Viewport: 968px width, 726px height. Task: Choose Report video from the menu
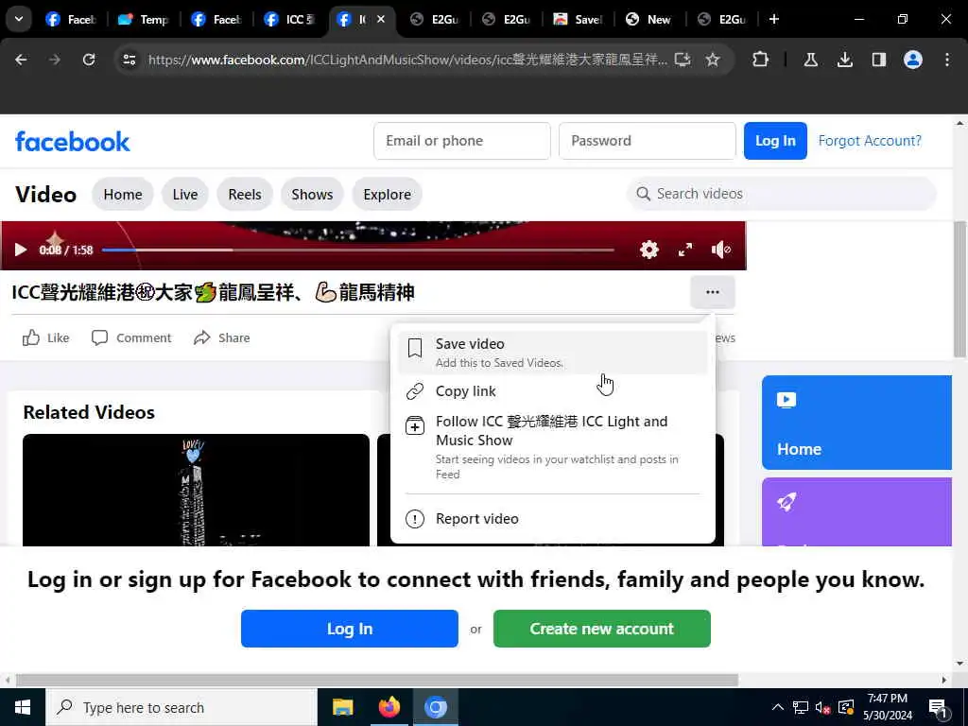coord(552,519)
